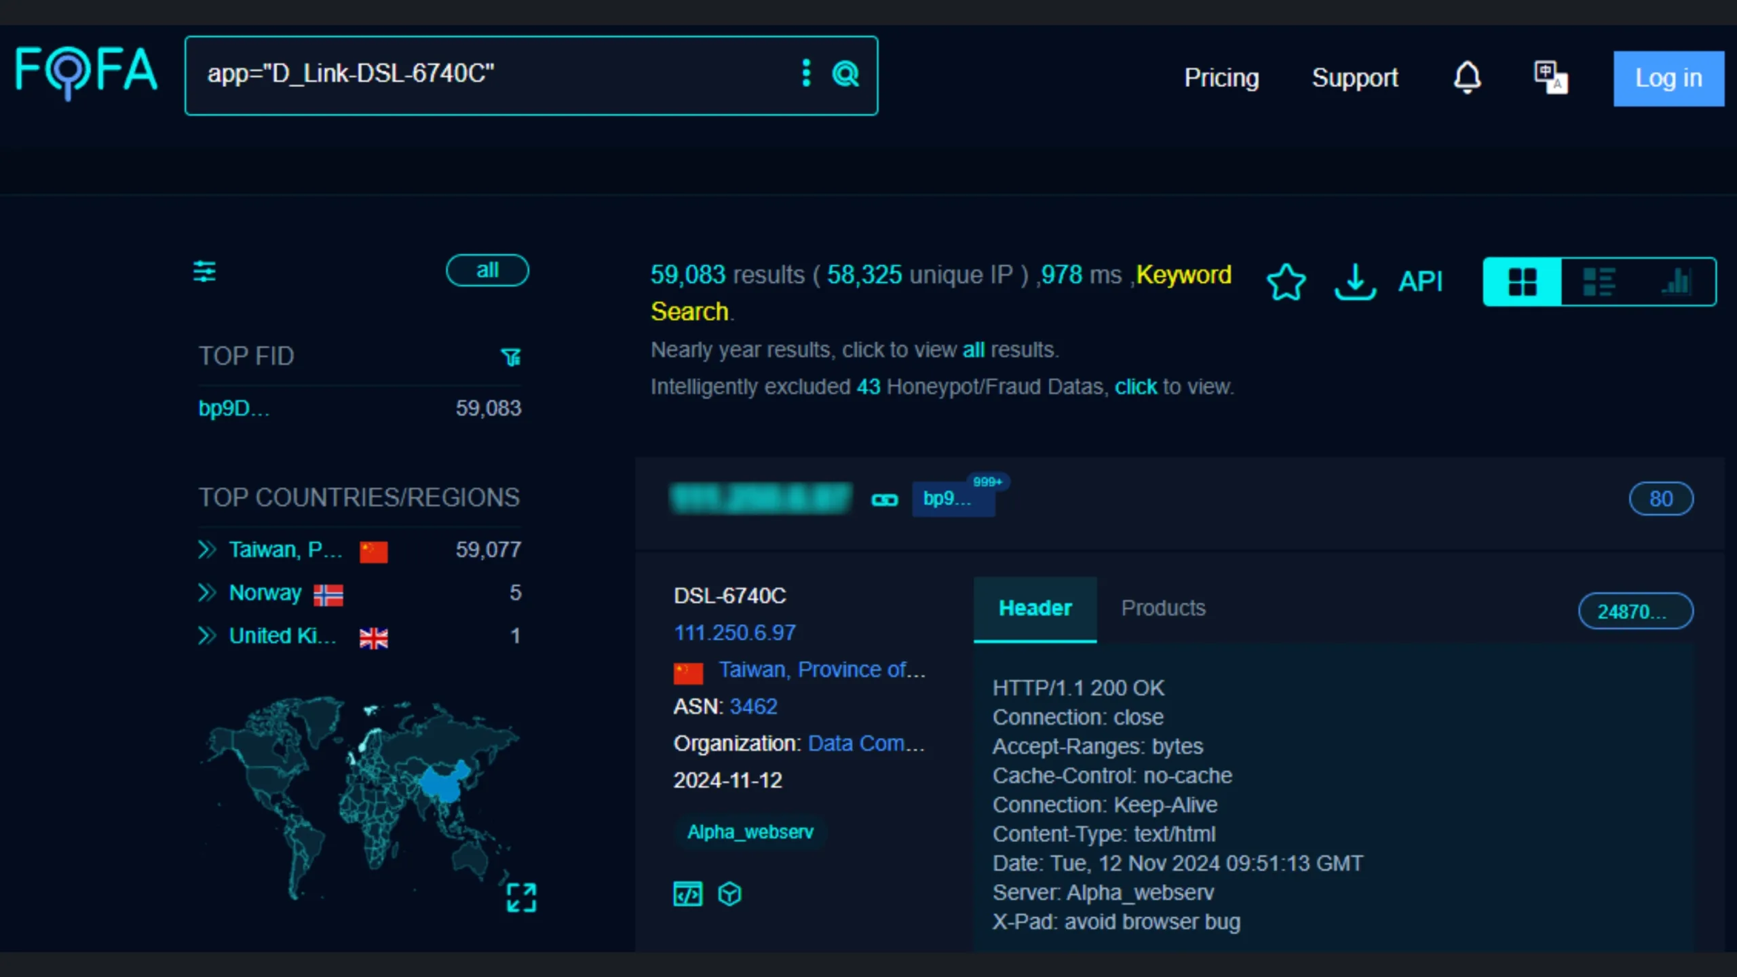Viewport: 1737px width, 977px height.
Task: Click United Kingdom flag icon
Action: (x=374, y=638)
